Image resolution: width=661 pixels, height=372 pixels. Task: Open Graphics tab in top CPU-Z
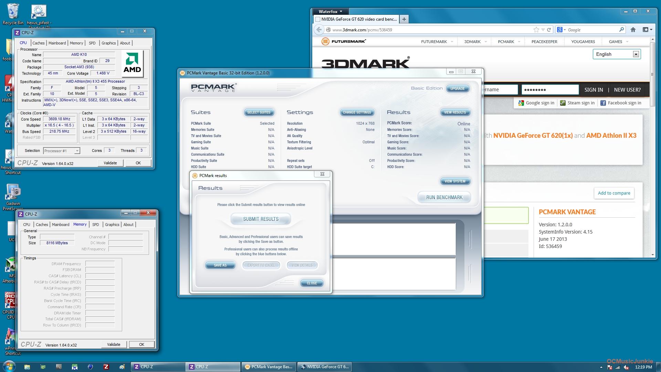coord(108,43)
